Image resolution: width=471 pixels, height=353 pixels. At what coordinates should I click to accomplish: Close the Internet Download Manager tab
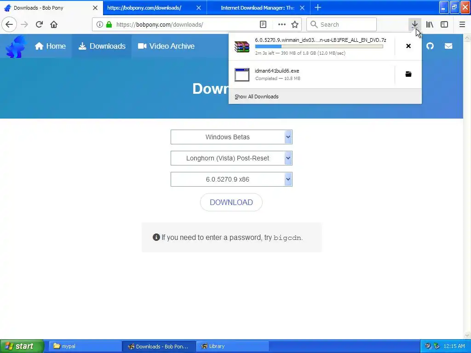tap(302, 8)
